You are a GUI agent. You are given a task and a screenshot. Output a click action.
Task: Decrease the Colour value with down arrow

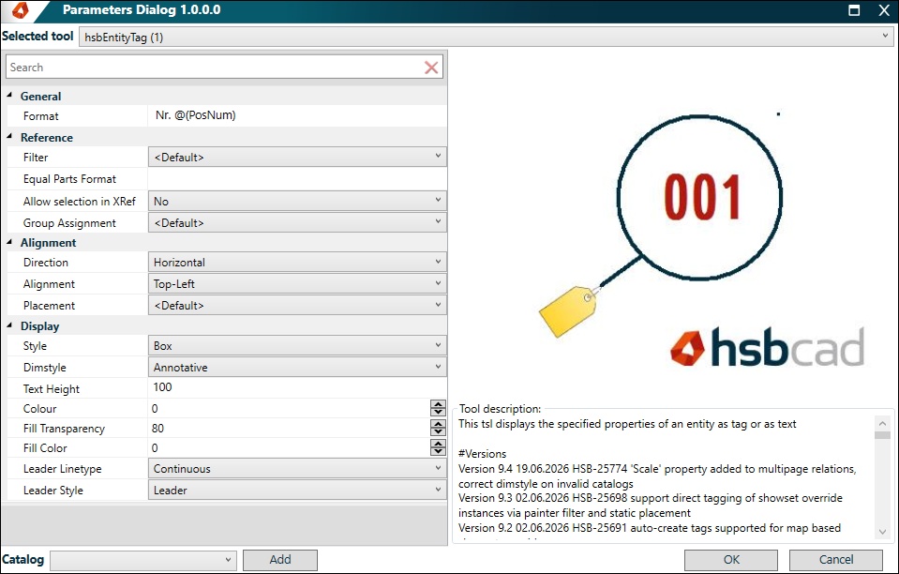click(438, 412)
